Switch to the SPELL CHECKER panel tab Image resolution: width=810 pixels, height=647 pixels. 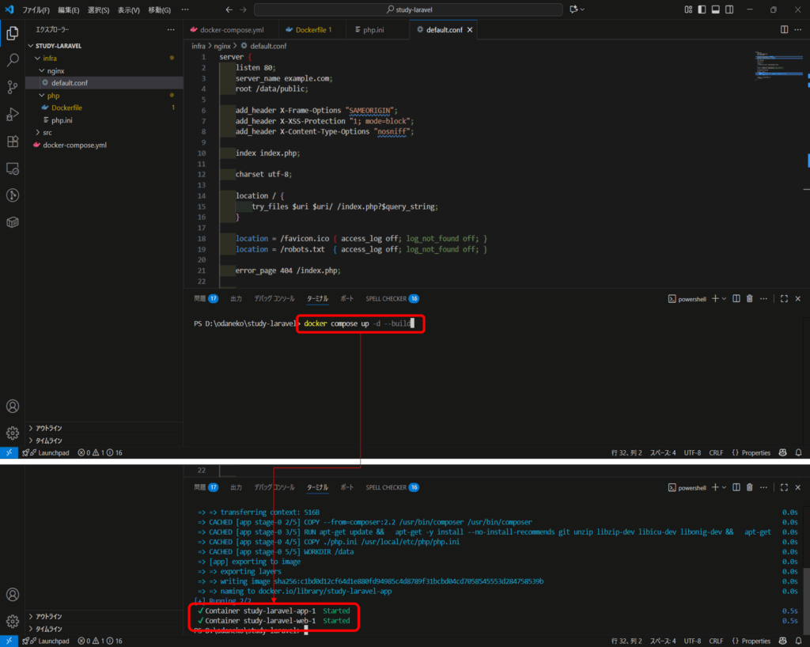(x=386, y=299)
